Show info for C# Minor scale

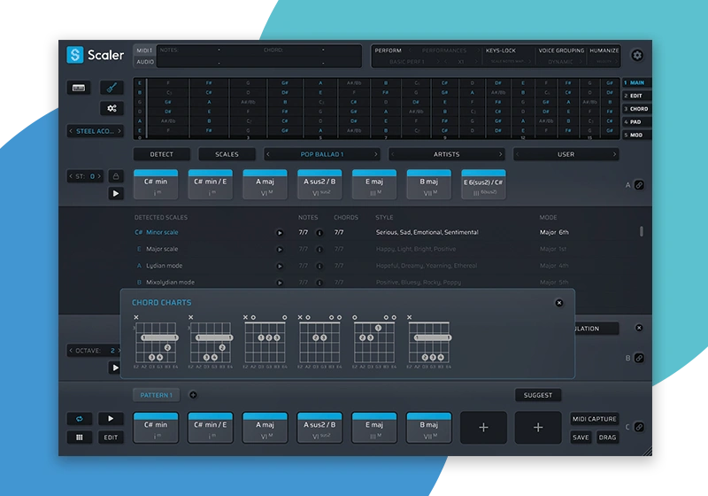pos(319,233)
